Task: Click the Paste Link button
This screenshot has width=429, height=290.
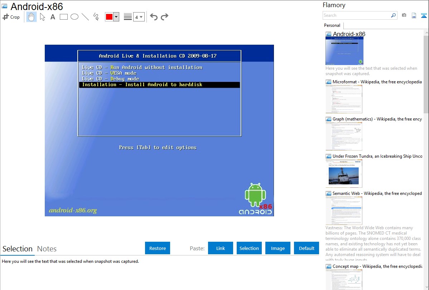Action: [x=221, y=248]
